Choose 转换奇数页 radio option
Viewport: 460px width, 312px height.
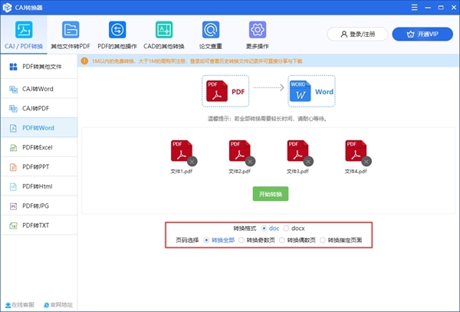[x=243, y=240]
